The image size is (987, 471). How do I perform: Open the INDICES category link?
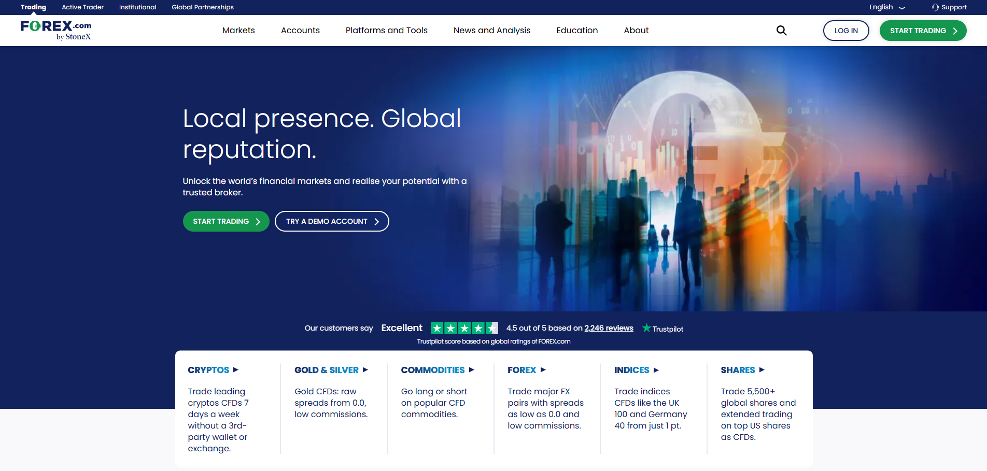point(632,370)
